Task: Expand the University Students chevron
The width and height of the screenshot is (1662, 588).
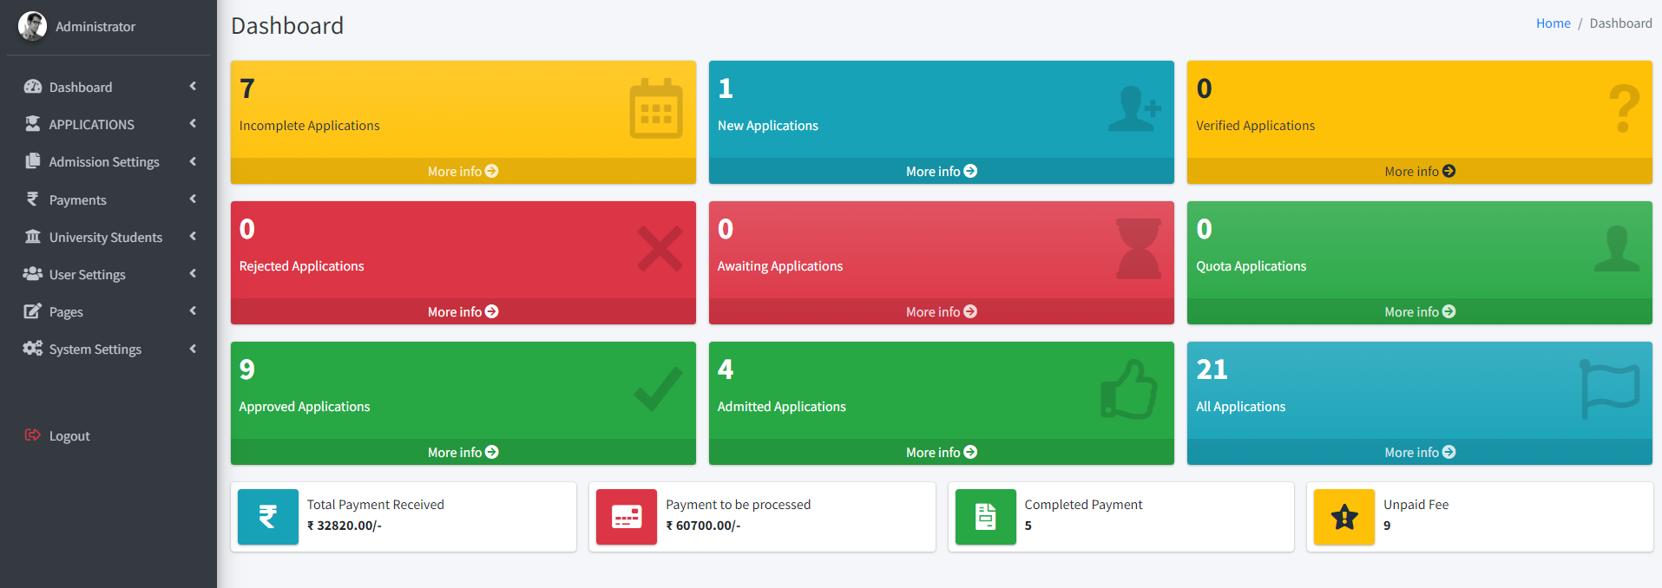Action: click(193, 236)
